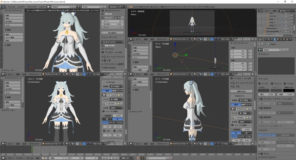
Task: Click the info editor type icon
Action: (x=3, y=7)
